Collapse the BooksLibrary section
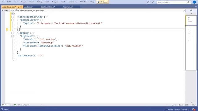 (x=12, y=20)
